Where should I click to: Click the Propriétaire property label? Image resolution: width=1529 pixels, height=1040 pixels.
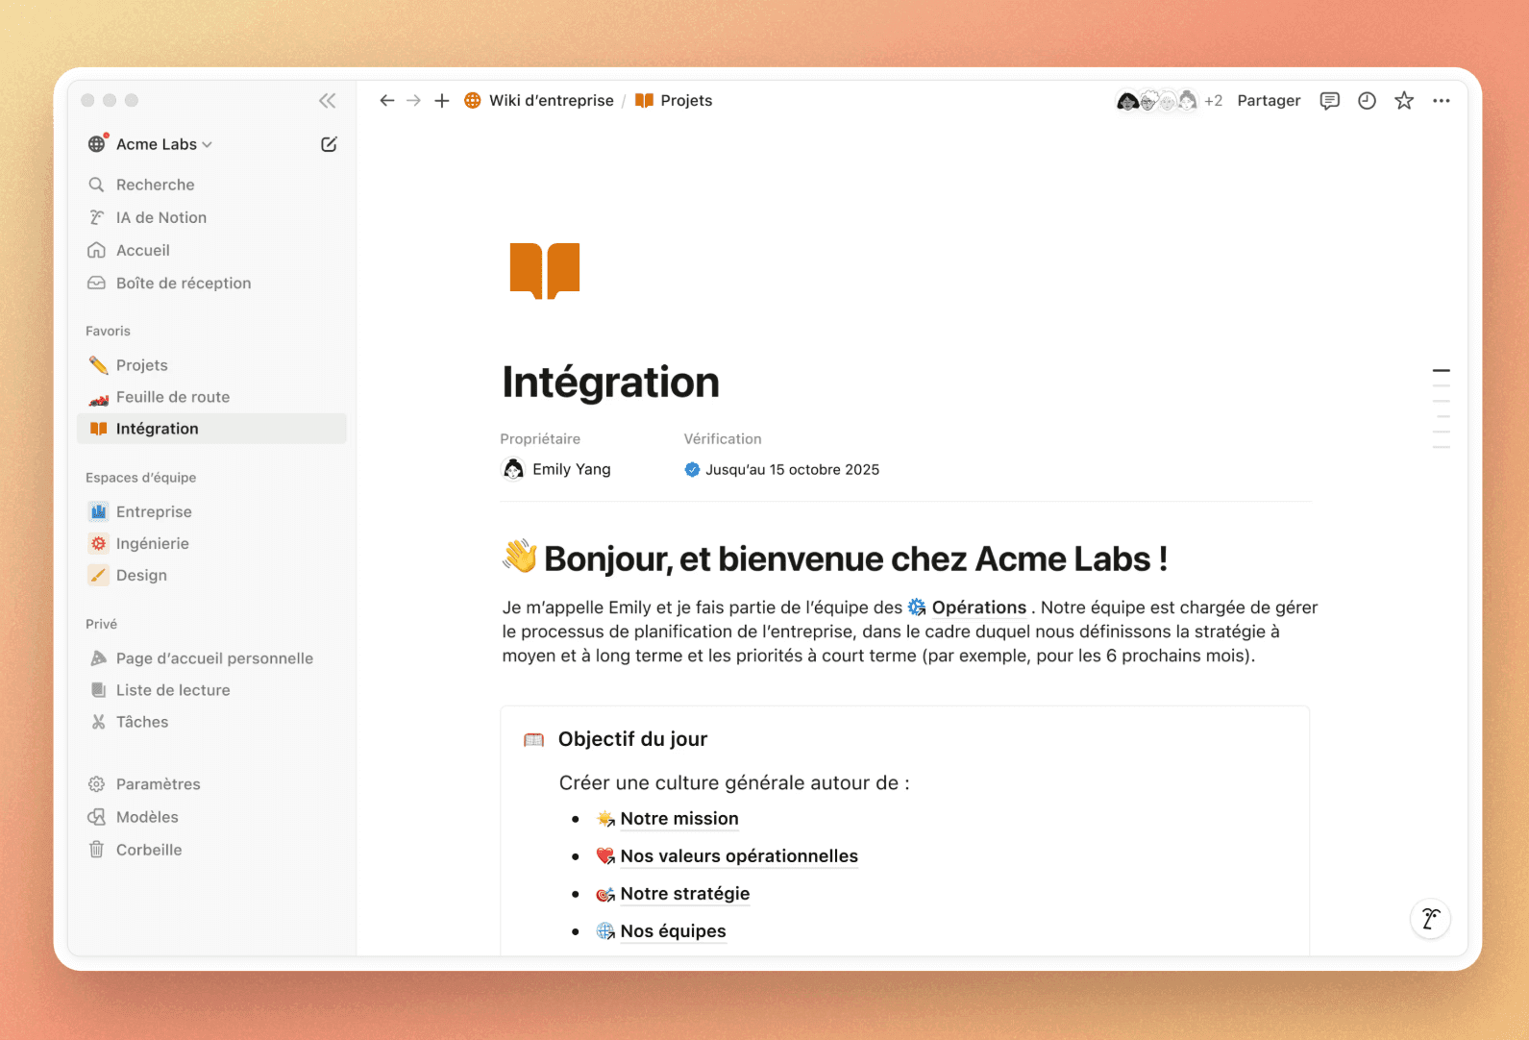click(540, 438)
